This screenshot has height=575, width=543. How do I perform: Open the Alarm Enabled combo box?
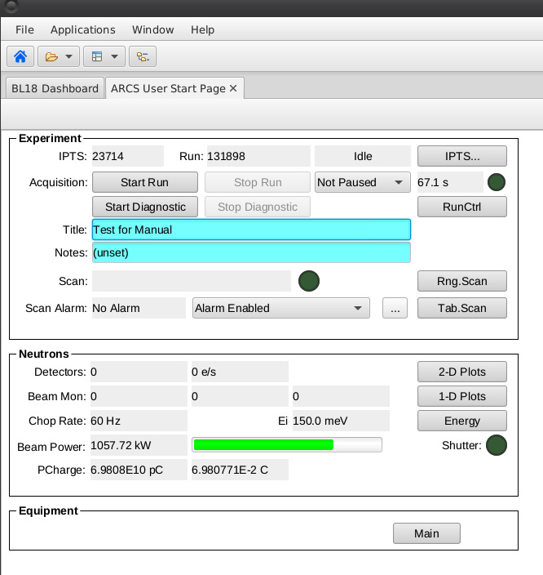click(280, 308)
